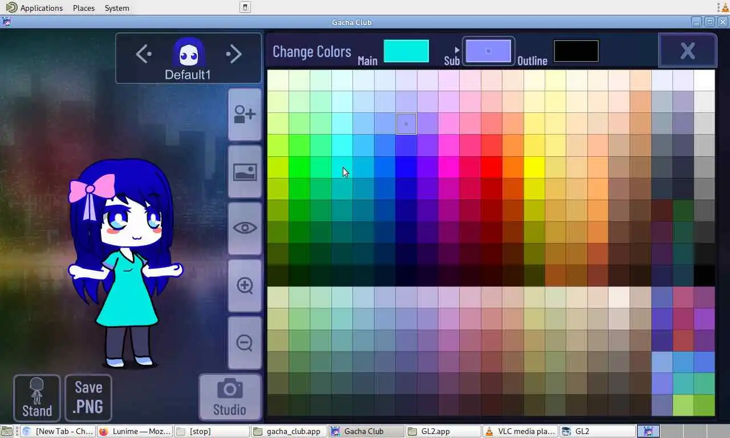
Task: Click the clipboard icon in the top panel
Action: (x=245, y=7)
